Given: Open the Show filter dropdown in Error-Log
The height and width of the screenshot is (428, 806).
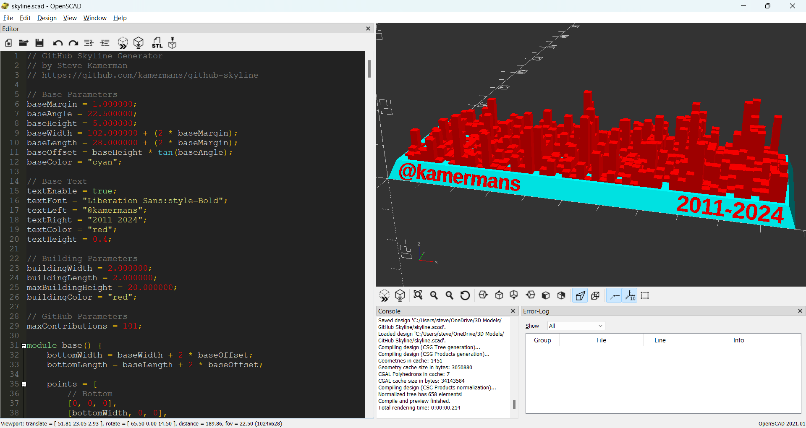Looking at the screenshot, I should 576,326.
